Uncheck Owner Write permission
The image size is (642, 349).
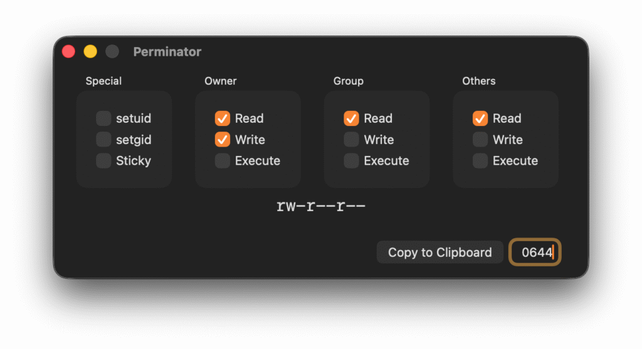point(223,140)
